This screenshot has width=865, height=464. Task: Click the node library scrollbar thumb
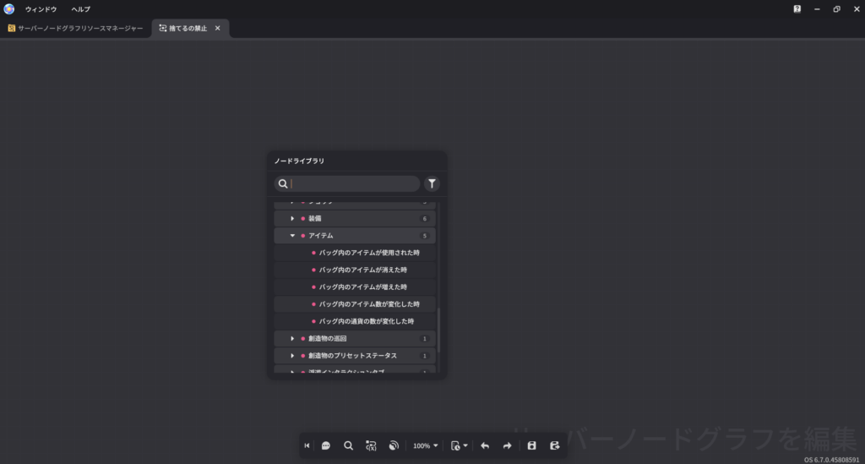(439, 330)
